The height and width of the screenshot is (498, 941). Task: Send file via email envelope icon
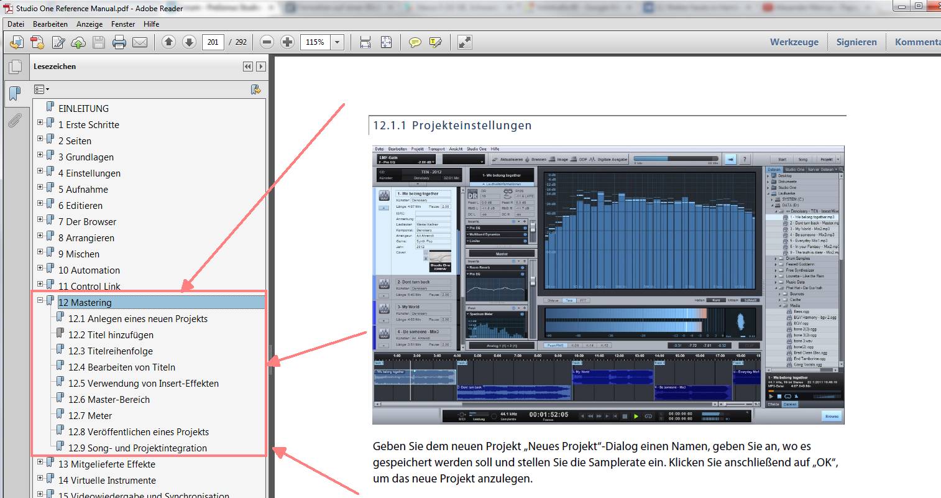tap(140, 42)
